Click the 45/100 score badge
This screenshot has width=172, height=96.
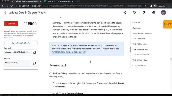pos(167,24)
